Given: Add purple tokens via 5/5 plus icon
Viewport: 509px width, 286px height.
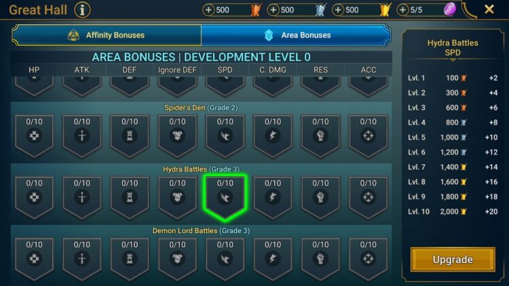Looking at the screenshot, I should (x=403, y=10).
